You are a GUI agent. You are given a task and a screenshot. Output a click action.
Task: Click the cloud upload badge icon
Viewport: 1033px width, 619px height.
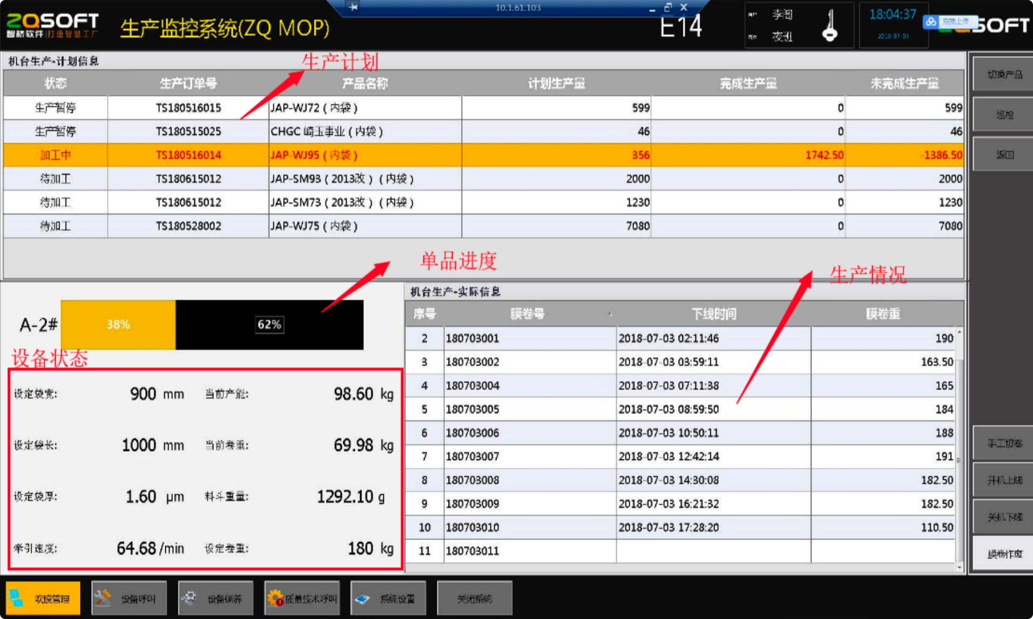tap(931, 22)
